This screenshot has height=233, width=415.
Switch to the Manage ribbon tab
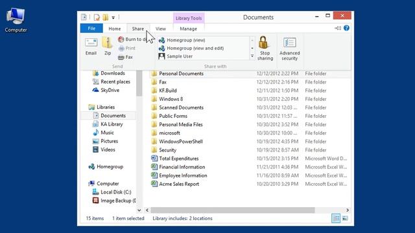click(x=189, y=28)
